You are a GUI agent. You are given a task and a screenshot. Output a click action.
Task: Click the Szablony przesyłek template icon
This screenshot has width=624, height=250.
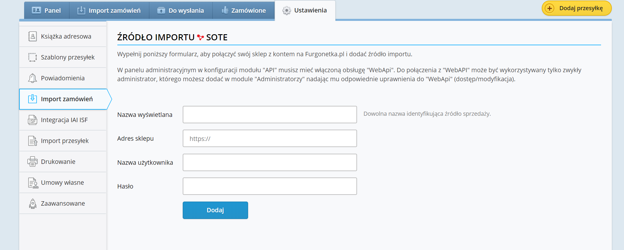(x=33, y=57)
